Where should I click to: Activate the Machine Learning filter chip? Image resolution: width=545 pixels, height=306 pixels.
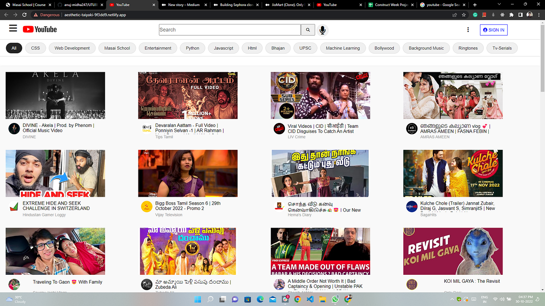[x=343, y=48]
